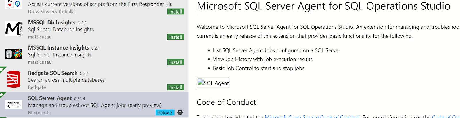The image size is (460, 118).
Task: Open Microsoft Open Source Code of Conduct link
Action: (x=312, y=116)
